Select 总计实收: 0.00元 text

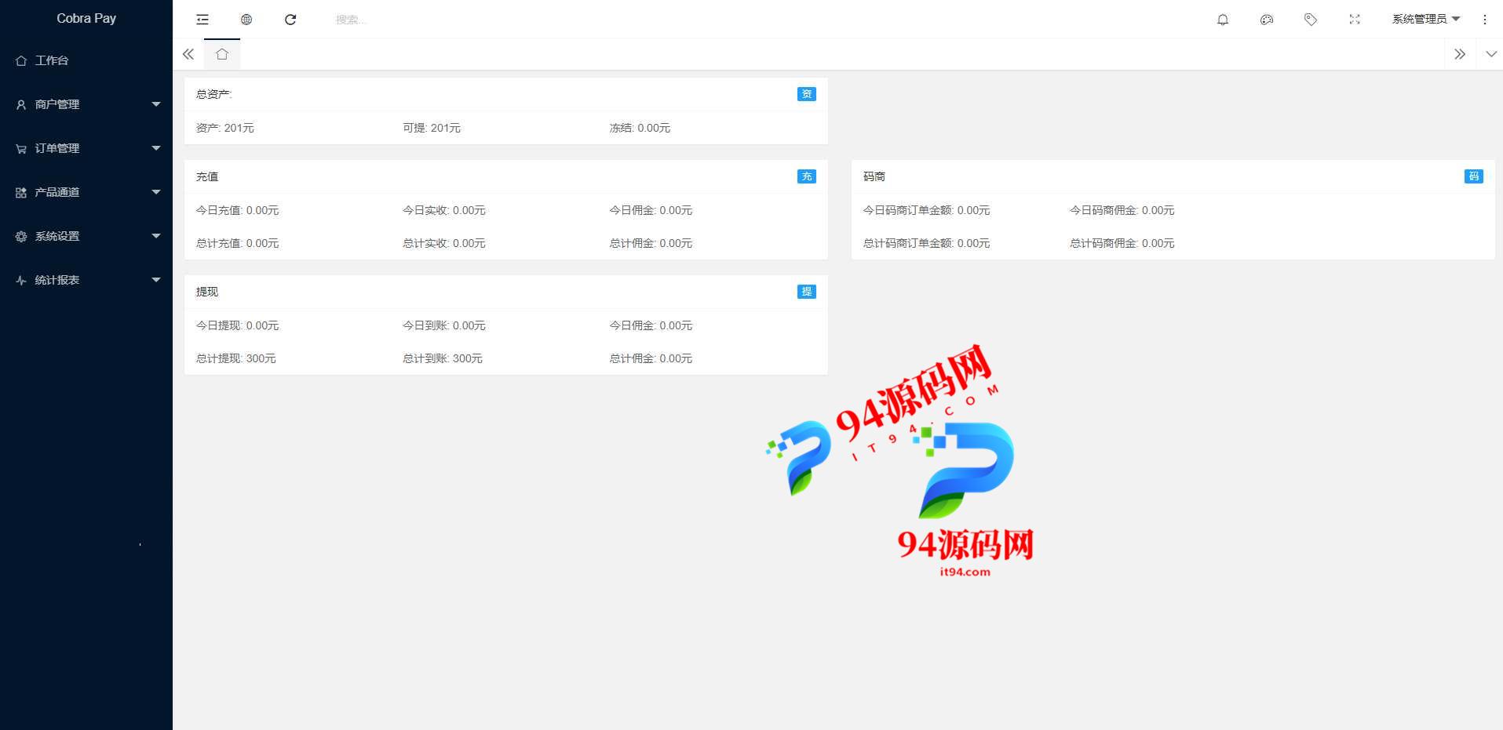444,243
